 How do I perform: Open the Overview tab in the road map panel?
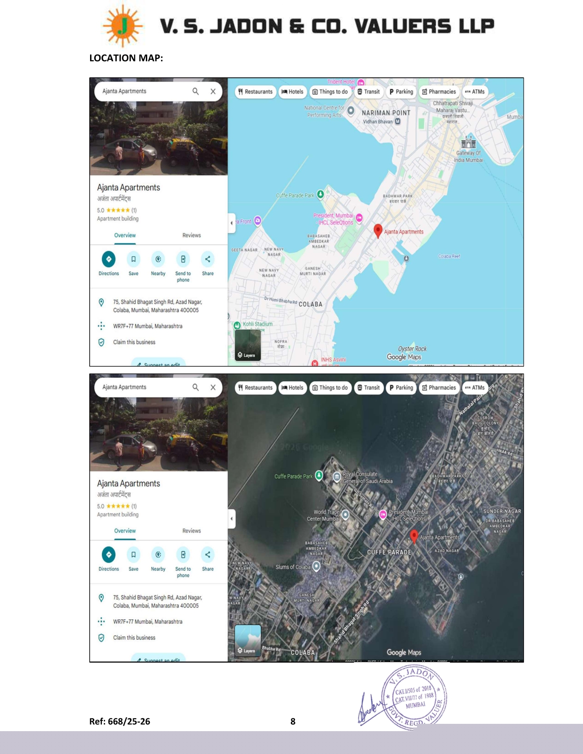click(125, 235)
